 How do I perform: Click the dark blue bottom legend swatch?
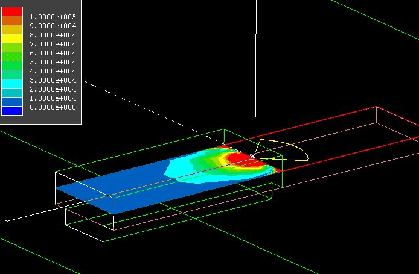click(x=12, y=110)
